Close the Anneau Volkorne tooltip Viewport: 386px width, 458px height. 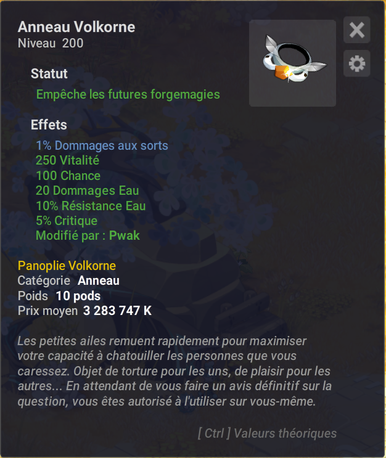357,30
